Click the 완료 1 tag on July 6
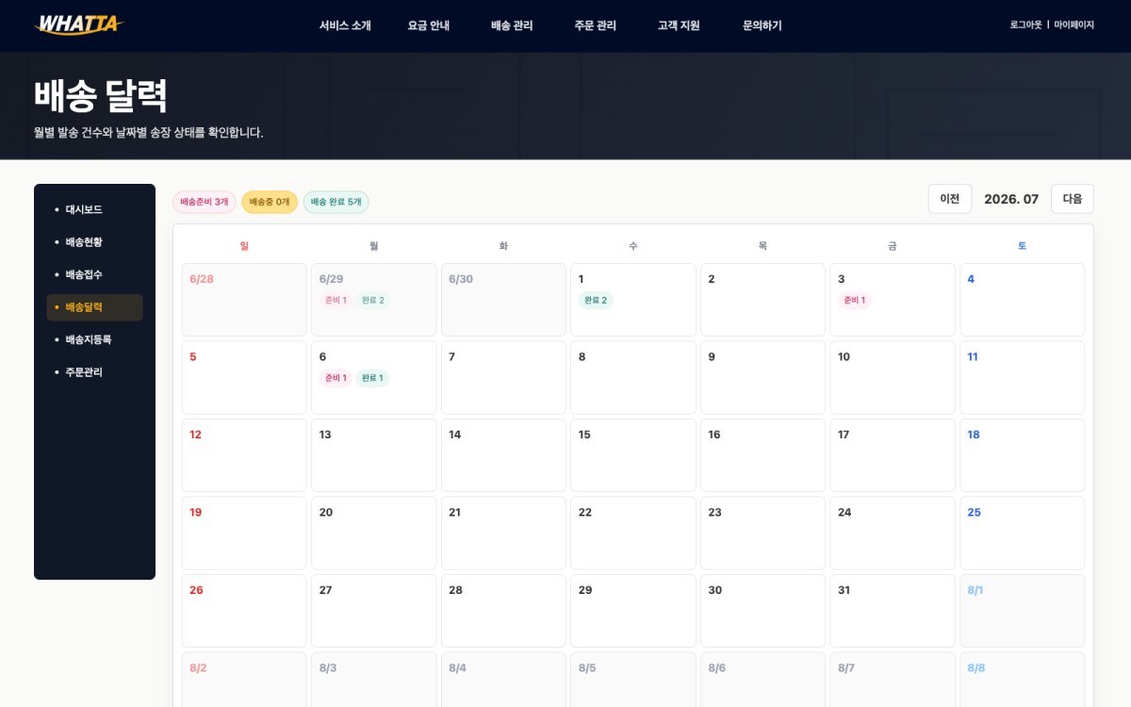The width and height of the screenshot is (1131, 707). [372, 378]
